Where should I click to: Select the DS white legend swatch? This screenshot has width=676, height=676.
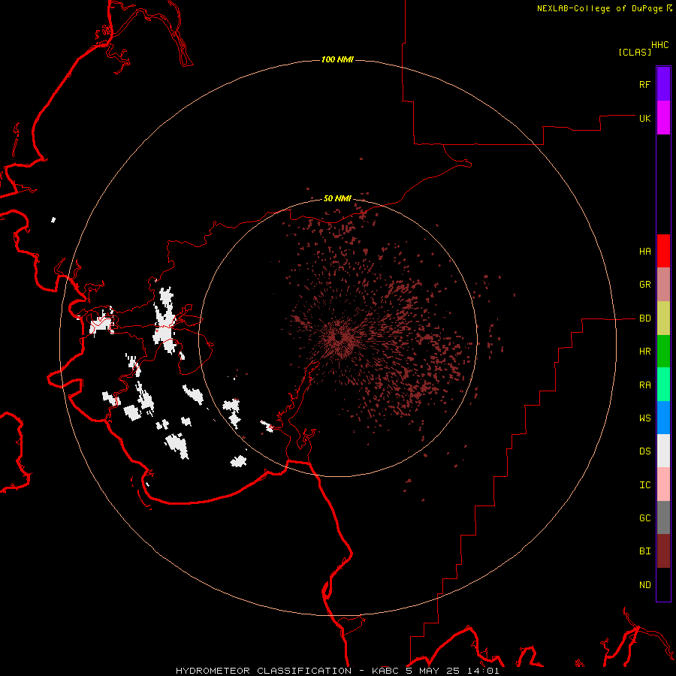663,451
